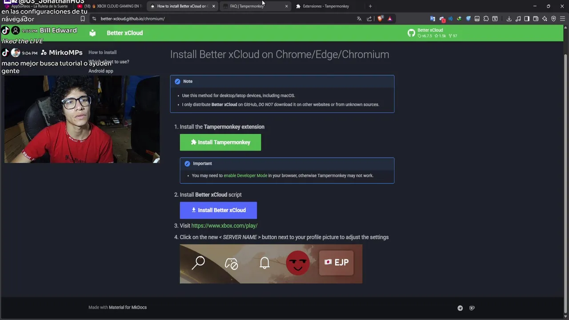Click step text 'Install the Tampermonkey extension'

tap(222, 127)
